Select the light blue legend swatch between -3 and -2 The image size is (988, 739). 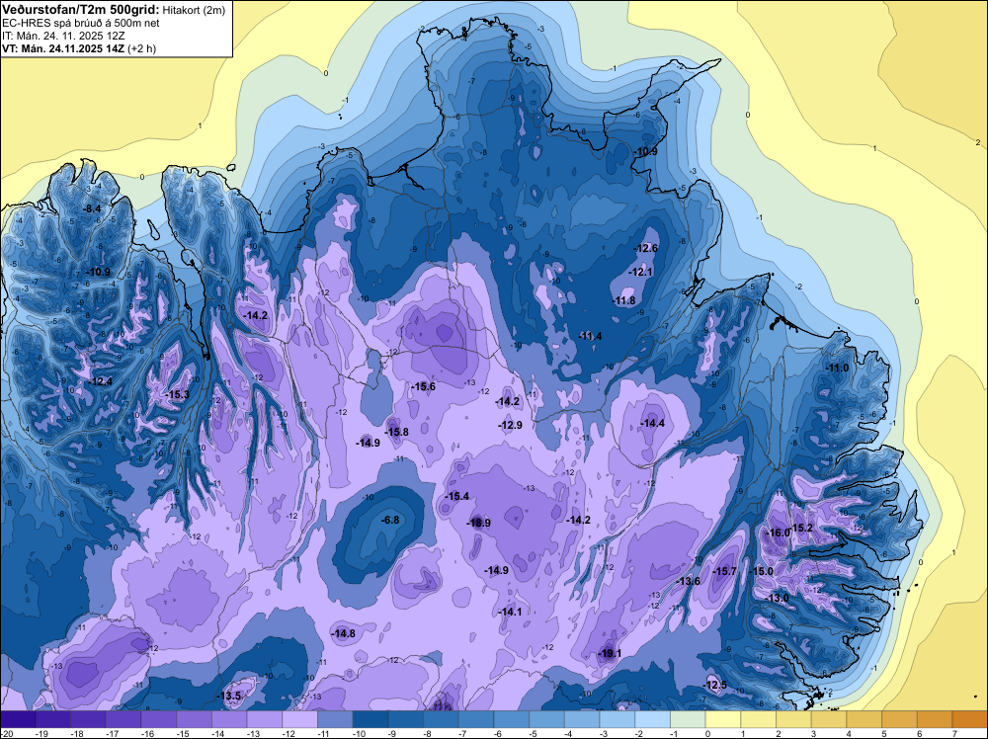[617, 719]
